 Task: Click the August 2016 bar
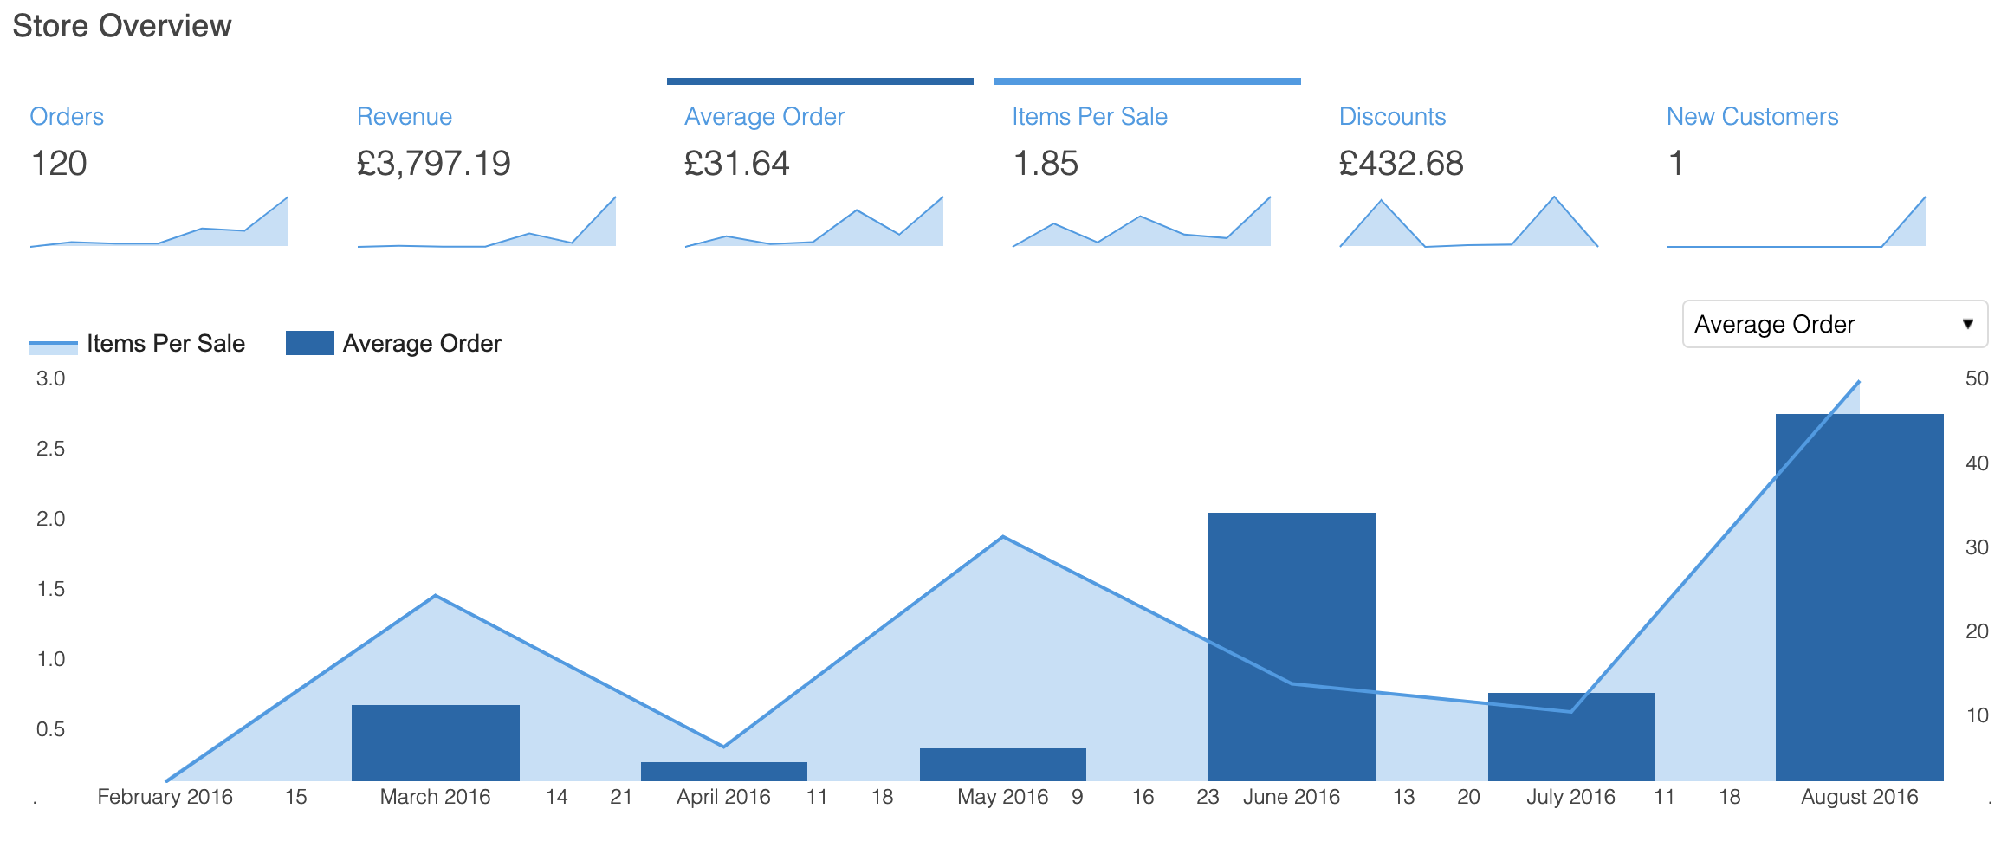click(x=1860, y=598)
